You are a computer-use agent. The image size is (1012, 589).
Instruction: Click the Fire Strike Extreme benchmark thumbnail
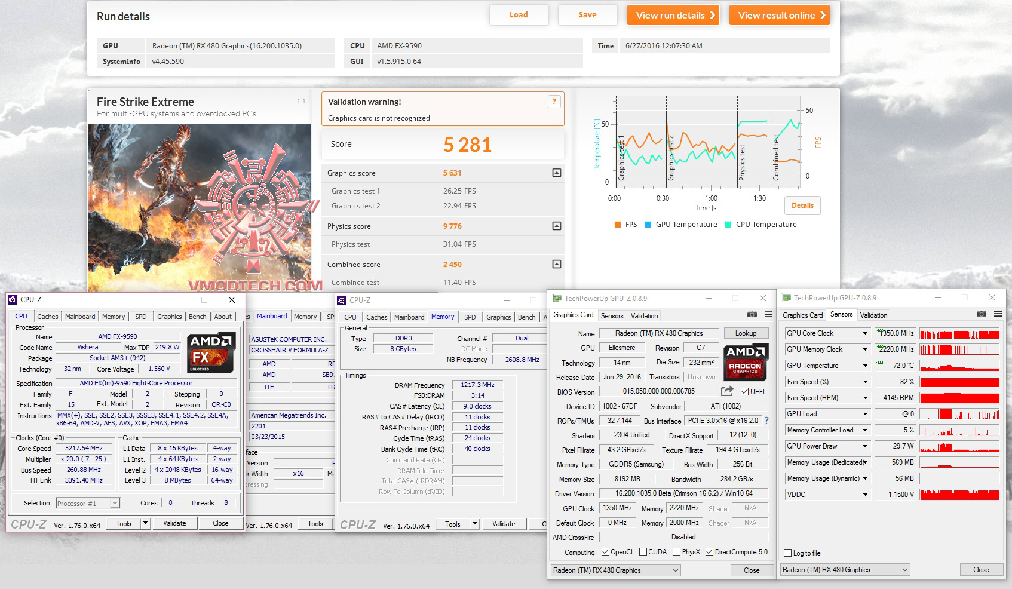(200, 207)
